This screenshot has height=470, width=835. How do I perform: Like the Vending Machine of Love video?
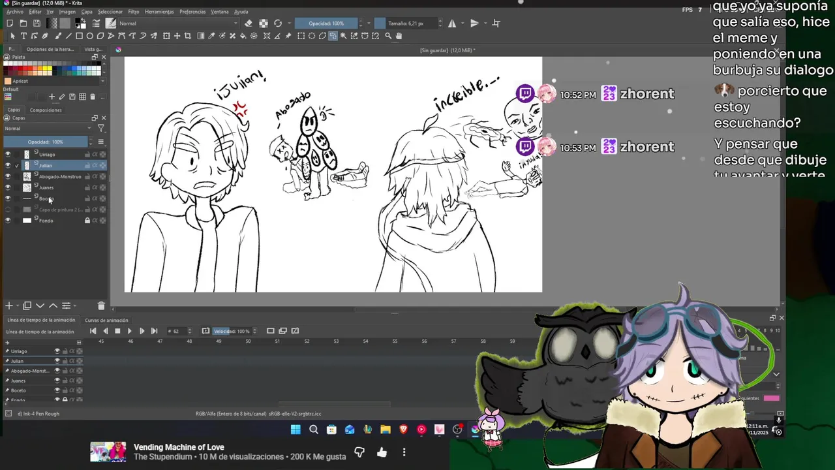pyautogui.click(x=382, y=452)
